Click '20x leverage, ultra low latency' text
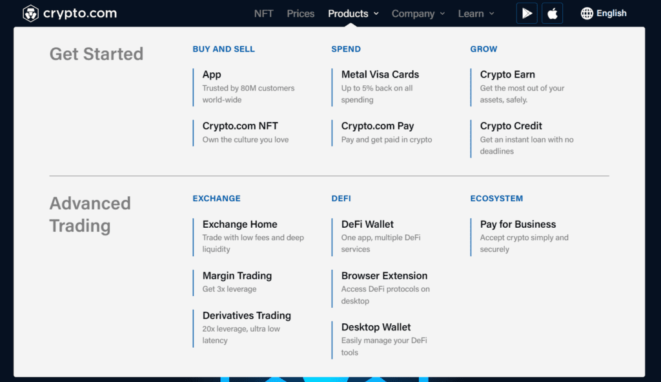The height and width of the screenshot is (382, 661). pyautogui.click(x=241, y=334)
